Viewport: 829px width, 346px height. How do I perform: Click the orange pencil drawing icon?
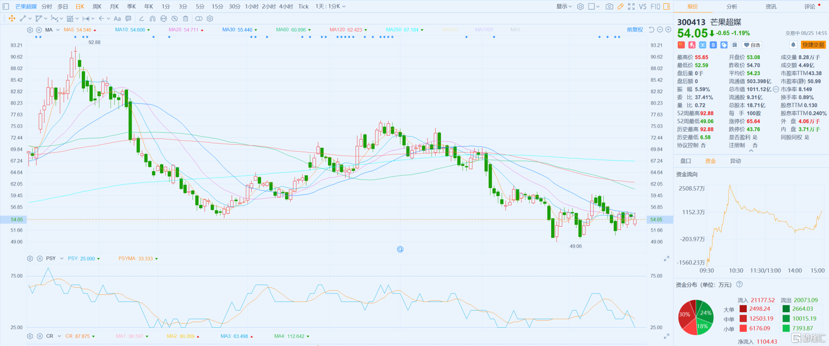click(620, 7)
